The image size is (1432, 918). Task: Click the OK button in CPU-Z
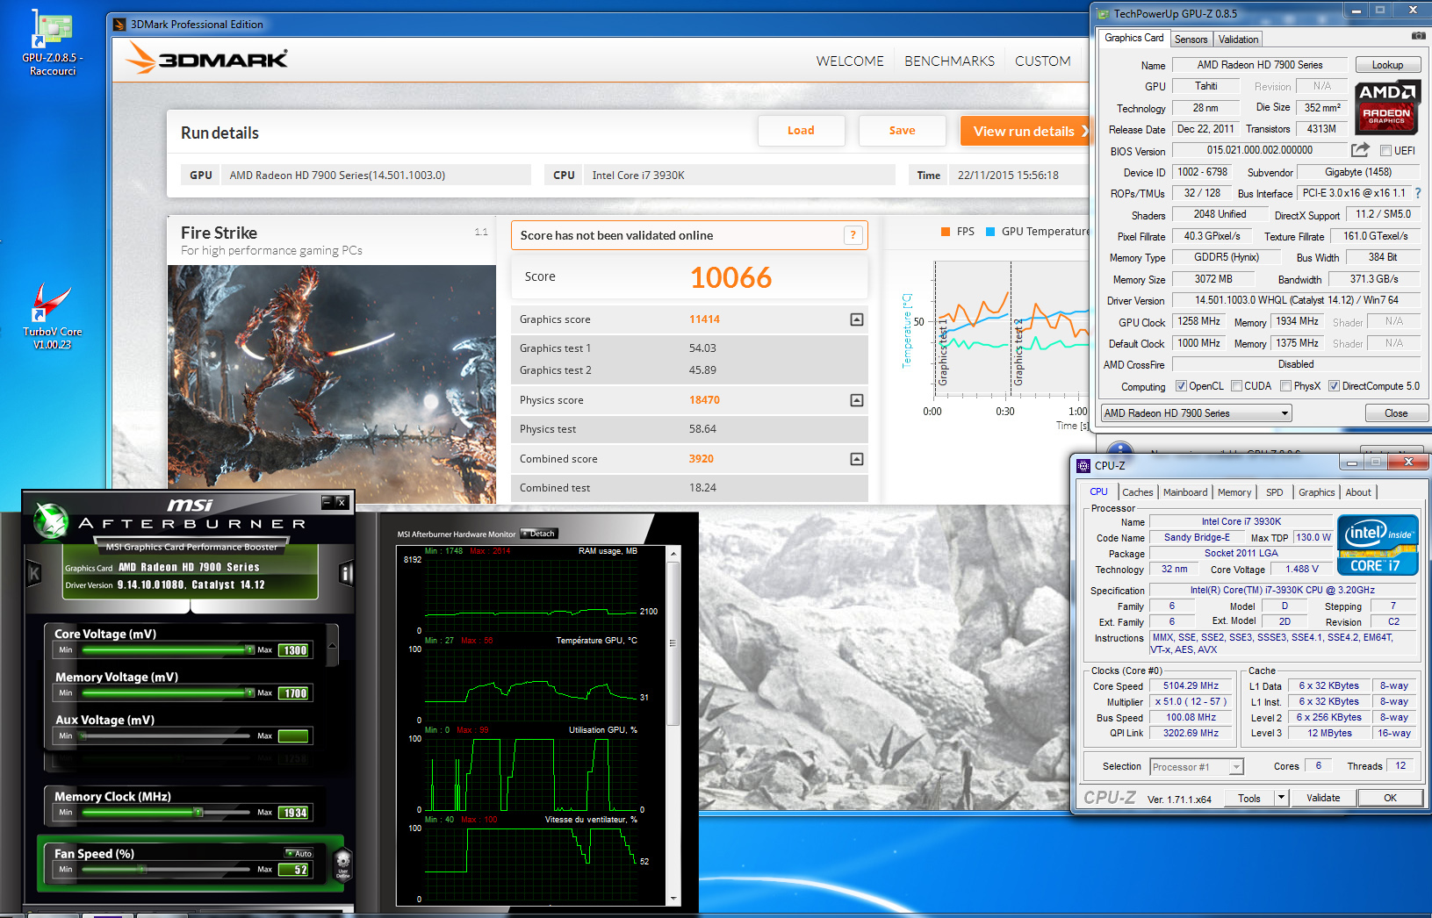point(1390,798)
